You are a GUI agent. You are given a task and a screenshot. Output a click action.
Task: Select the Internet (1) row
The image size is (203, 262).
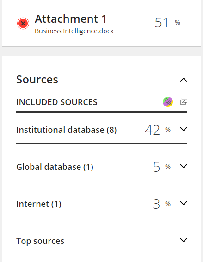tap(102, 204)
